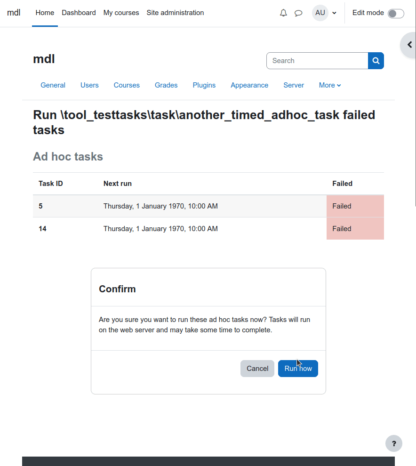Open the notifications bell icon
Viewport: 416px width, 466px height.
click(283, 13)
